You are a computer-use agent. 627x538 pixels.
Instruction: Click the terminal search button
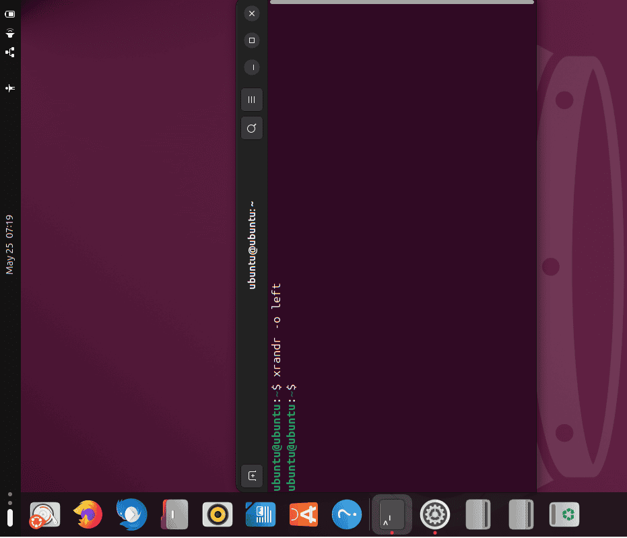251,129
